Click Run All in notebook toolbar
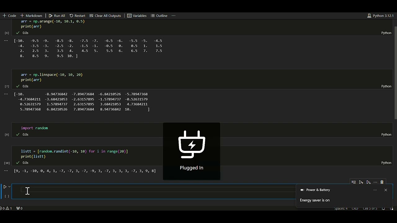This screenshot has width=397, height=223. 57,15
